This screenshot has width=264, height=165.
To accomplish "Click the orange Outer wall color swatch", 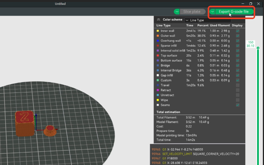I will click(x=158, y=36).
